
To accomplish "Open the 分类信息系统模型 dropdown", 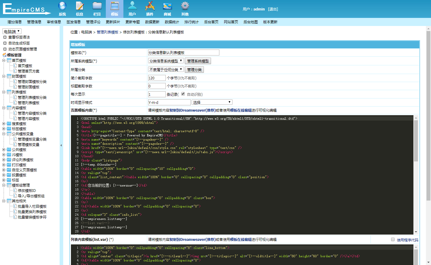I will click(x=166, y=61).
